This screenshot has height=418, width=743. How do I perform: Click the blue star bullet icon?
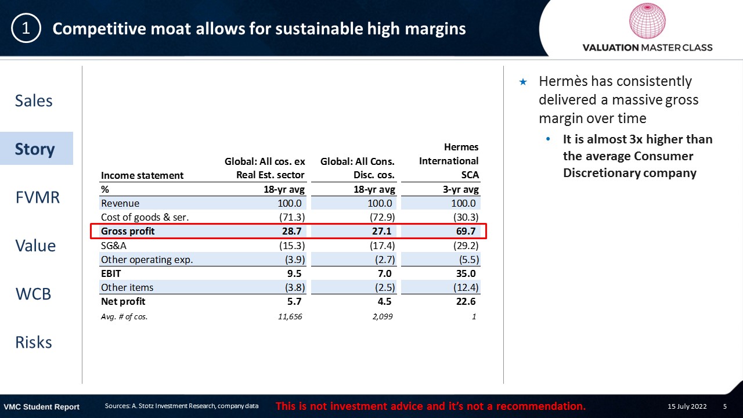tap(522, 82)
